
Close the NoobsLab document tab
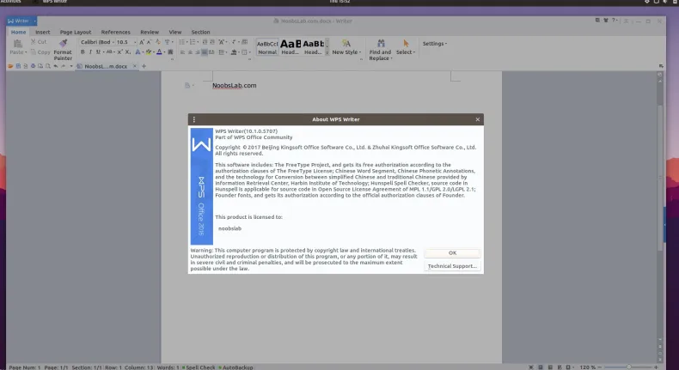pos(134,66)
